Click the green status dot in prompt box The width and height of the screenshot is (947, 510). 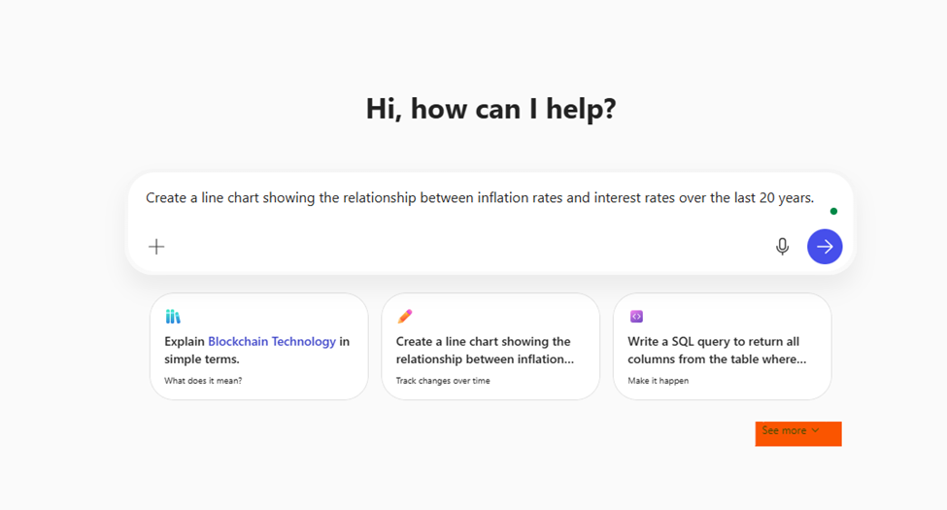click(833, 211)
